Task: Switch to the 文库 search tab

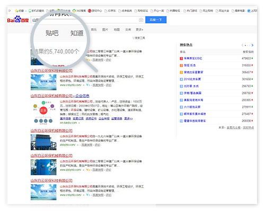Action: click(x=128, y=30)
